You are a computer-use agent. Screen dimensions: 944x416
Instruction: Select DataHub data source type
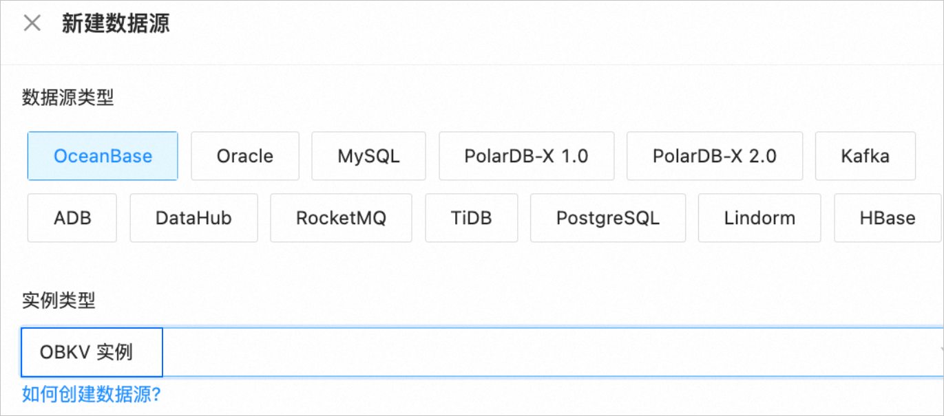(193, 218)
